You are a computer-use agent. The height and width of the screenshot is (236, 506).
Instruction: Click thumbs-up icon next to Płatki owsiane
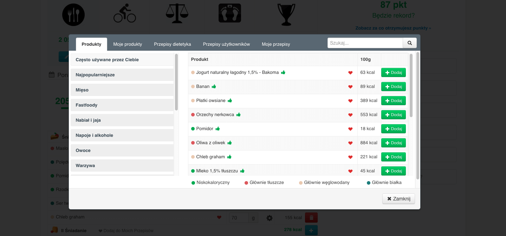point(230,100)
